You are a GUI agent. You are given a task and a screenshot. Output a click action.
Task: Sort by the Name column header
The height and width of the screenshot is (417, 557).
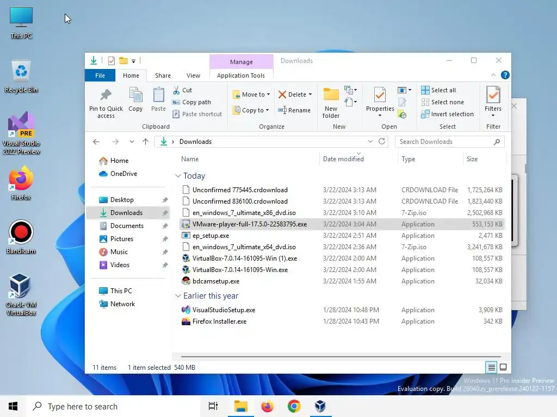pyautogui.click(x=248, y=159)
